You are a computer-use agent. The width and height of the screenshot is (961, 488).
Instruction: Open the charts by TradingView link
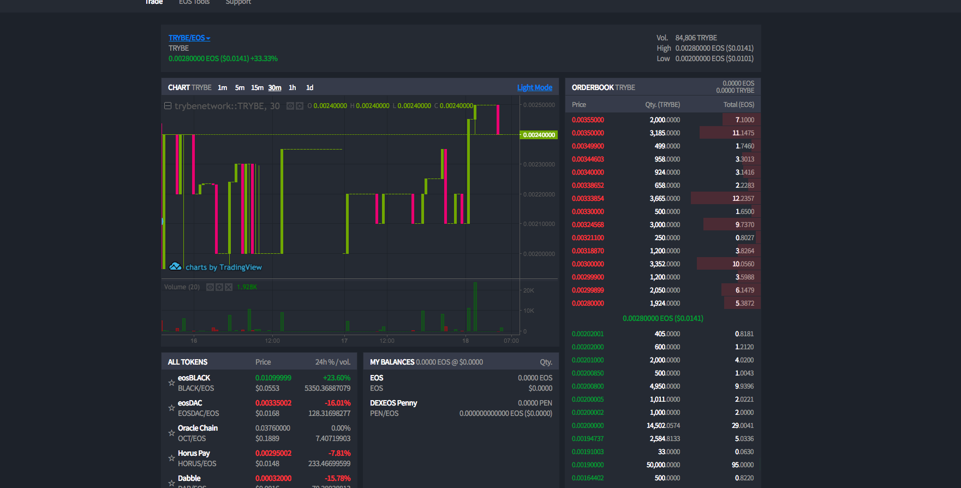[224, 267]
